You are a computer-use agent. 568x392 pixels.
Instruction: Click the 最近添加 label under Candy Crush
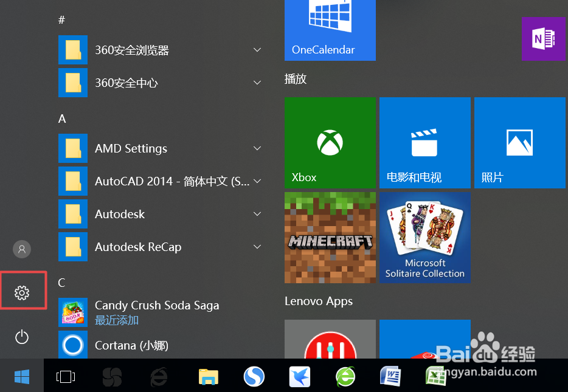point(117,320)
